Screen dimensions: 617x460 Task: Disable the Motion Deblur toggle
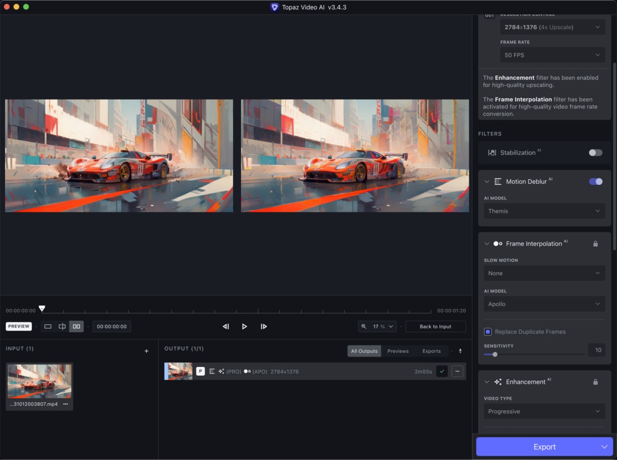click(x=595, y=181)
